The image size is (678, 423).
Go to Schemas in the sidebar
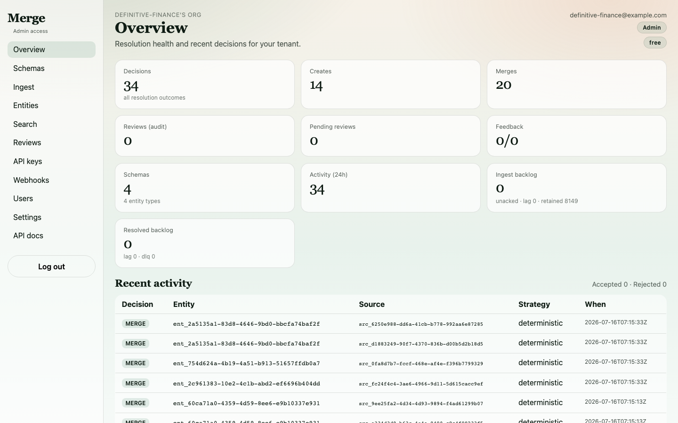point(51,68)
